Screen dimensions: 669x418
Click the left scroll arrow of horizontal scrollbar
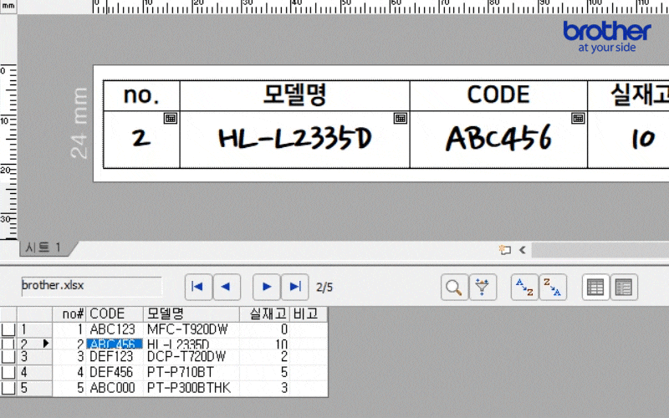pyautogui.click(x=522, y=250)
